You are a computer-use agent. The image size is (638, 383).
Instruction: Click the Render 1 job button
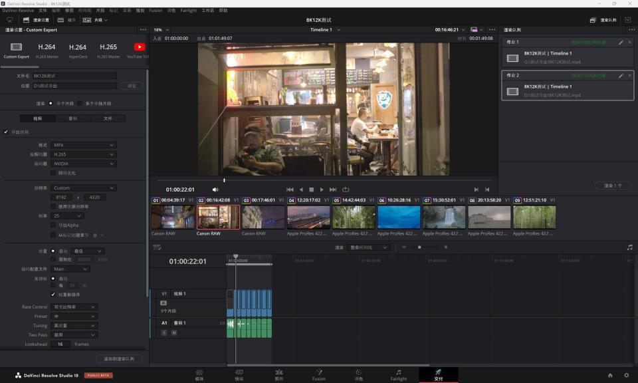pos(612,186)
